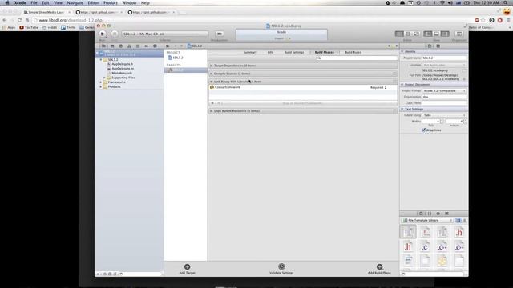
Task: Open the Object library icon
Action: click(x=438, y=214)
